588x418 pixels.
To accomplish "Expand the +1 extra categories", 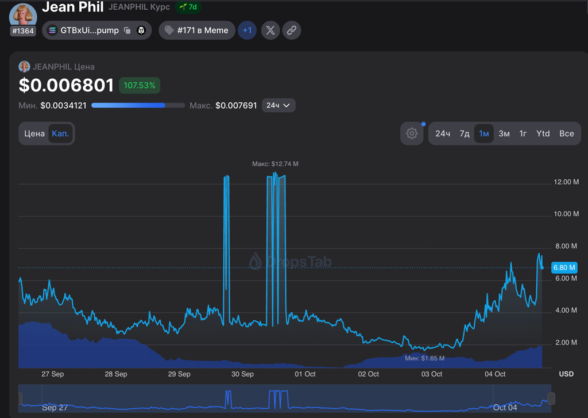I will [x=247, y=30].
